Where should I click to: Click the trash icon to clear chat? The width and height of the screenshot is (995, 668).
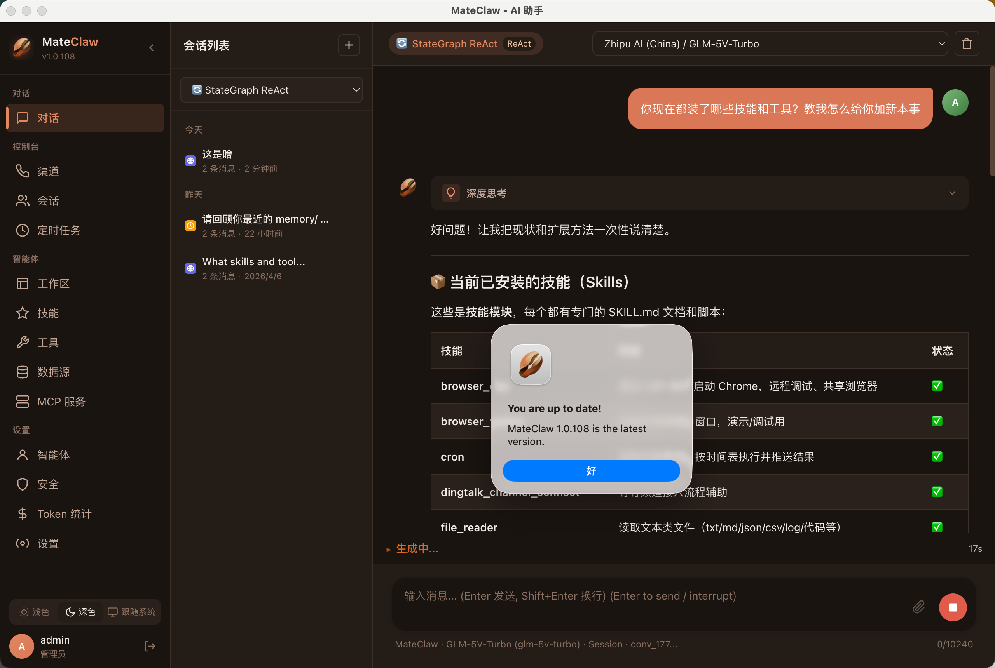[x=967, y=44]
